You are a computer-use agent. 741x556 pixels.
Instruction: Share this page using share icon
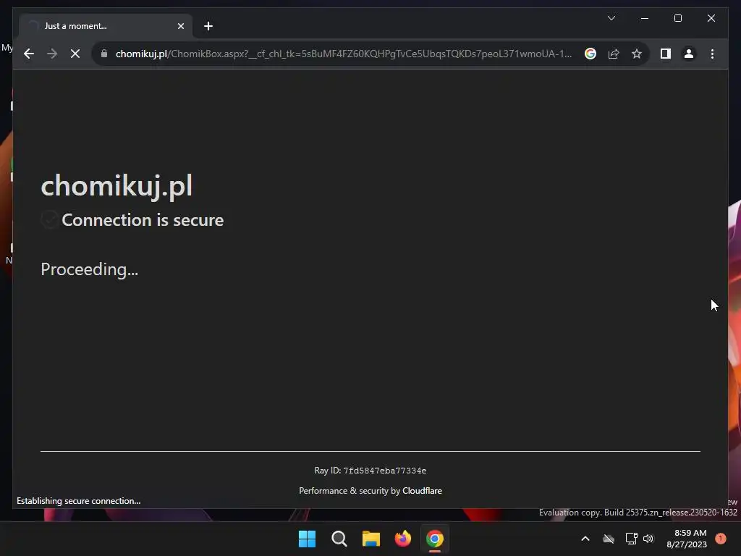614,54
